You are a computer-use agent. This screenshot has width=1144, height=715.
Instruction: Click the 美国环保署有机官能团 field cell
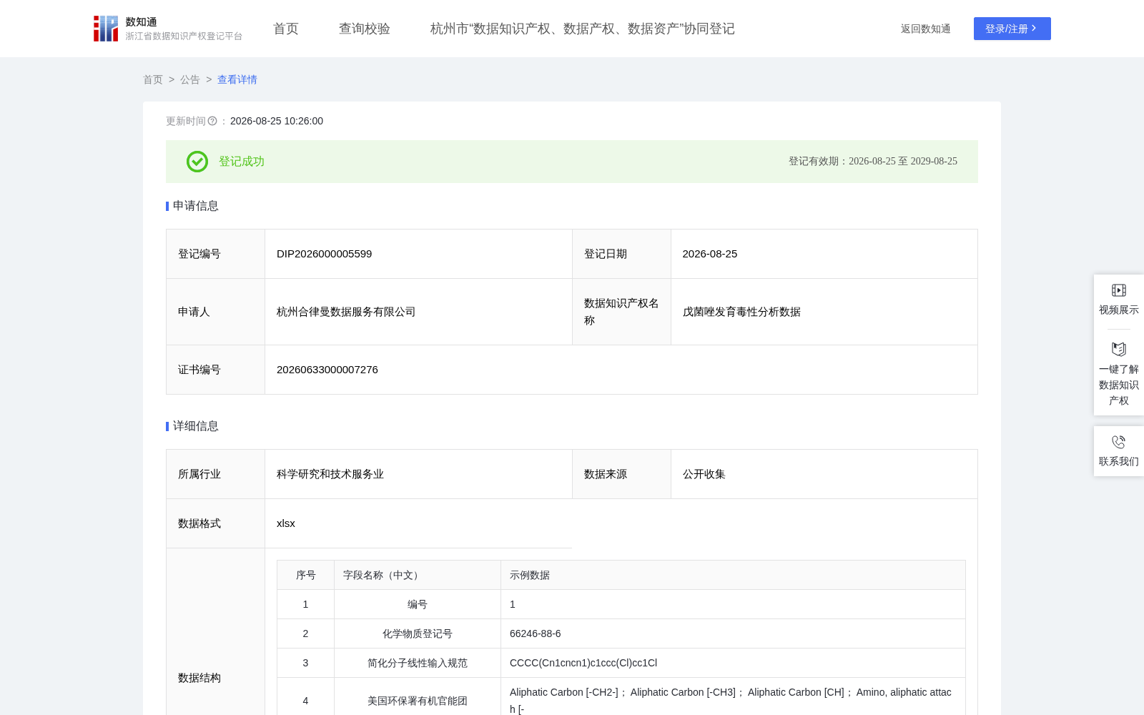tap(418, 701)
